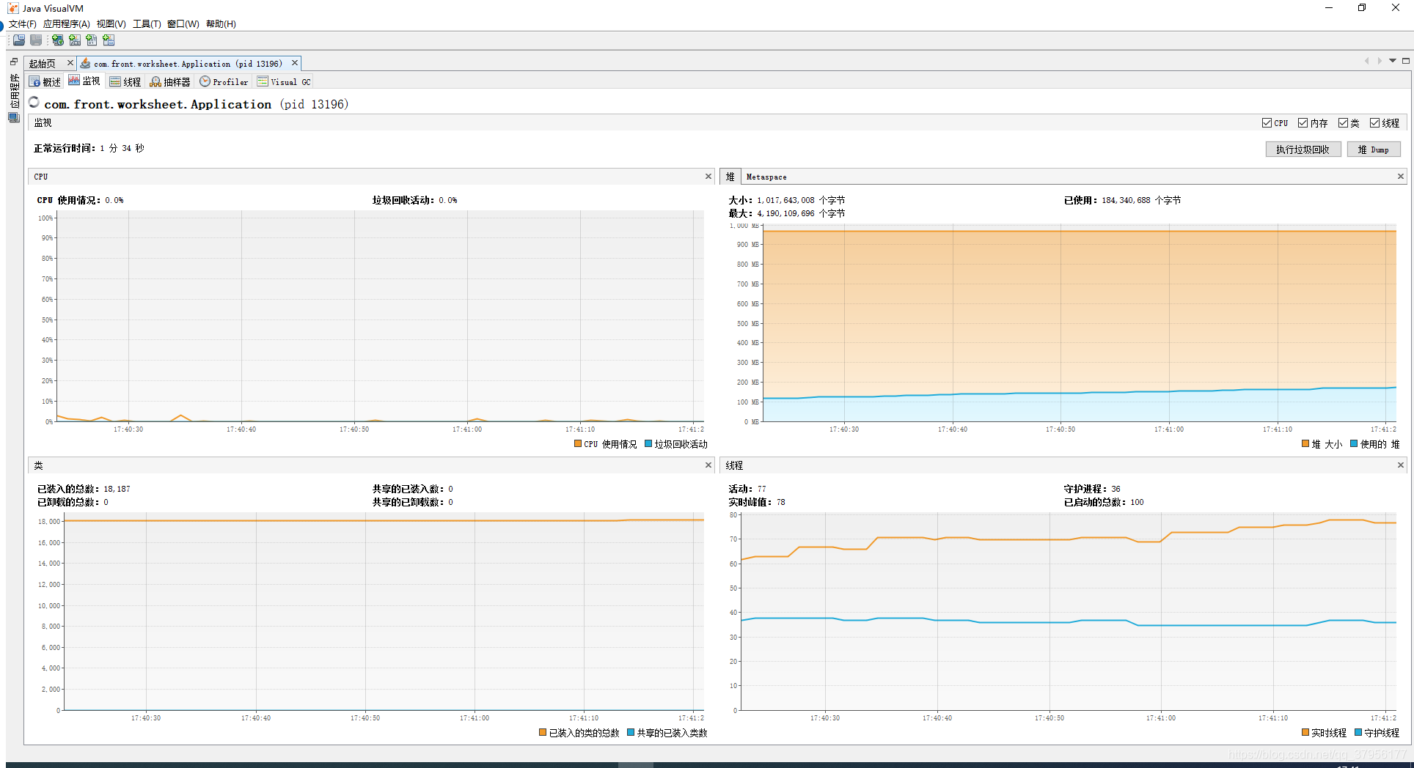Viewport: 1414px width, 768px height.
Task: Close the CPU chart panel
Action: [x=708, y=177]
